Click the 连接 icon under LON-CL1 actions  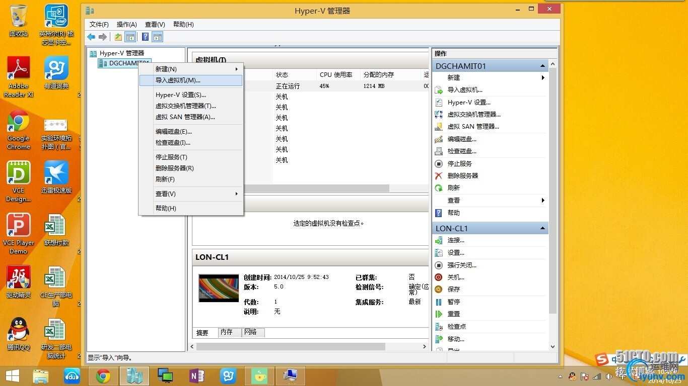pos(439,241)
